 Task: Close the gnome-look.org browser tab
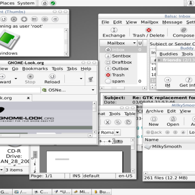coord(28,98)
